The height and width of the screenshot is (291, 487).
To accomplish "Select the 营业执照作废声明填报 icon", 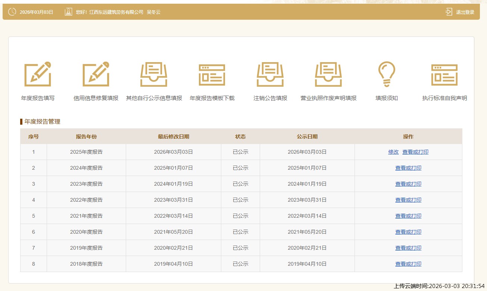I will pos(328,74).
